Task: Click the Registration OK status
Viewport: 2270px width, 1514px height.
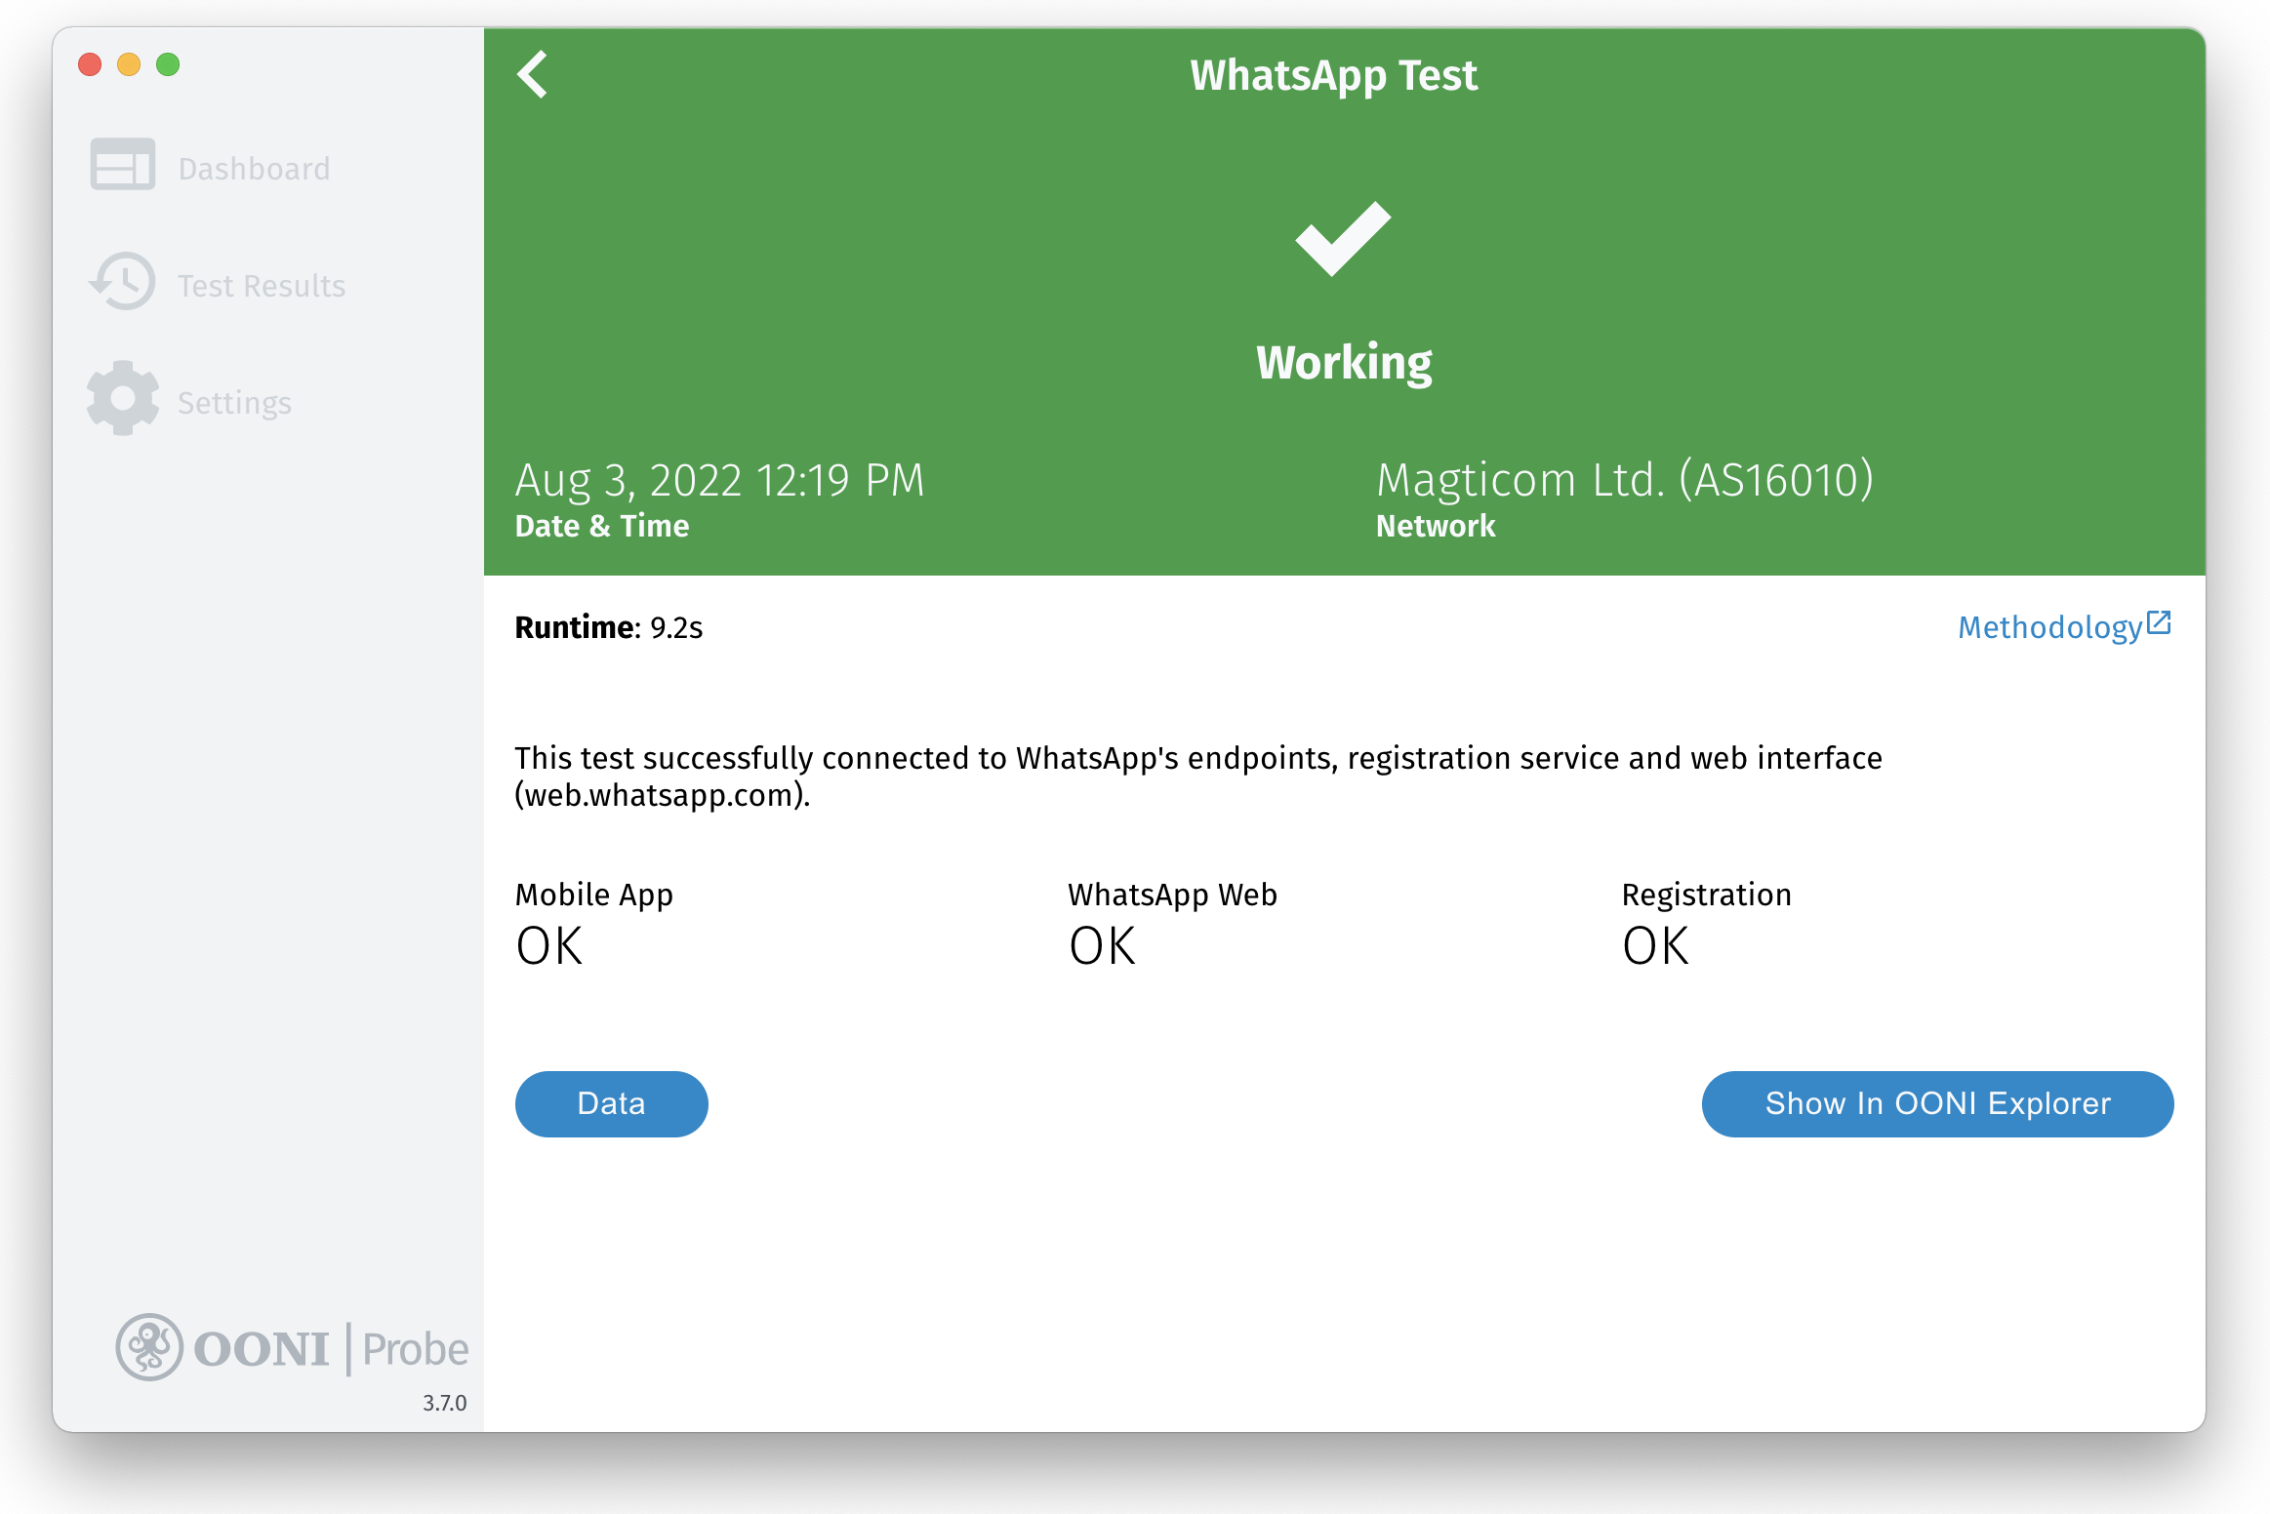Action: [x=1655, y=945]
